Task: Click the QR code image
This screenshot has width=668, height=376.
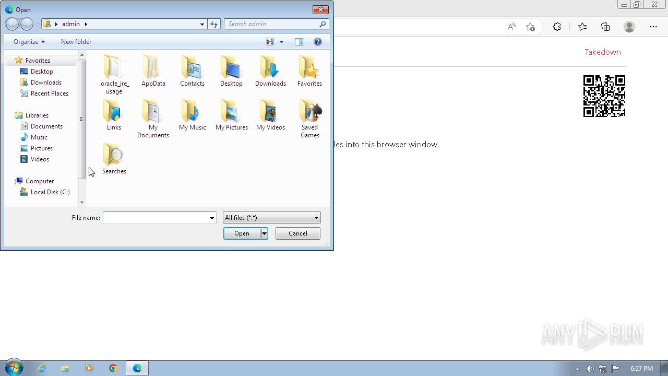Action: pyautogui.click(x=604, y=96)
